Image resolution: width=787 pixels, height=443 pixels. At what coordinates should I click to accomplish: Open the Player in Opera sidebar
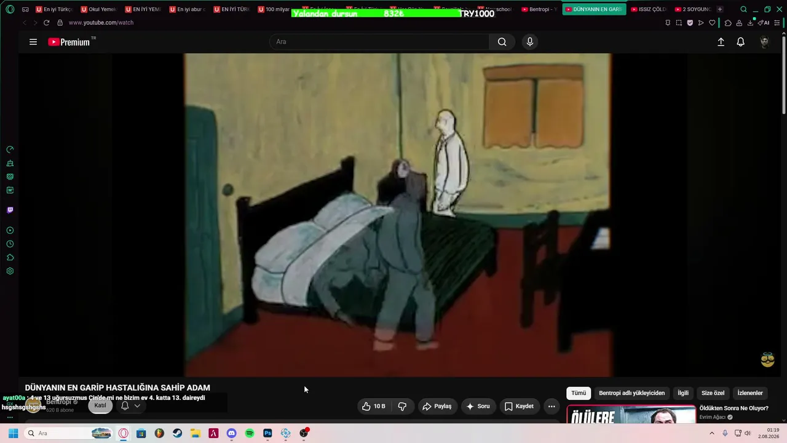[10, 230]
